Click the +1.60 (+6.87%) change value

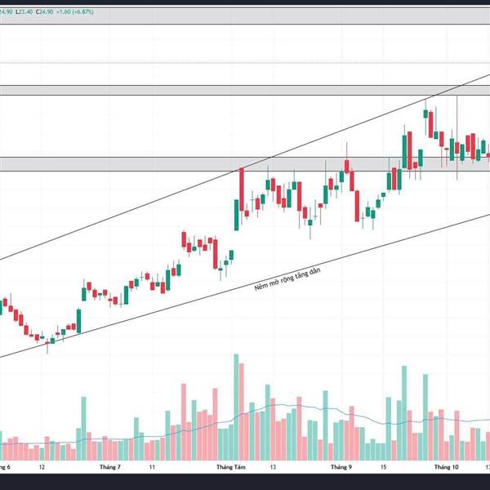[74, 12]
